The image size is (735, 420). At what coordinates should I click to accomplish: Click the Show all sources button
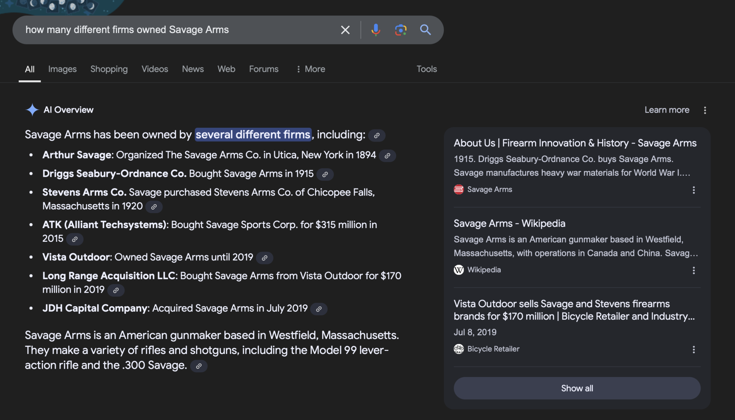click(x=577, y=388)
